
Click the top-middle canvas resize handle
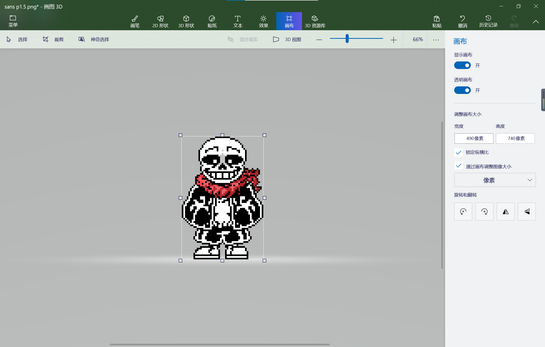(x=222, y=135)
